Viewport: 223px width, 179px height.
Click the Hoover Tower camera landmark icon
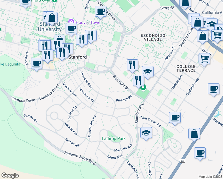pyautogui.click(x=71, y=22)
